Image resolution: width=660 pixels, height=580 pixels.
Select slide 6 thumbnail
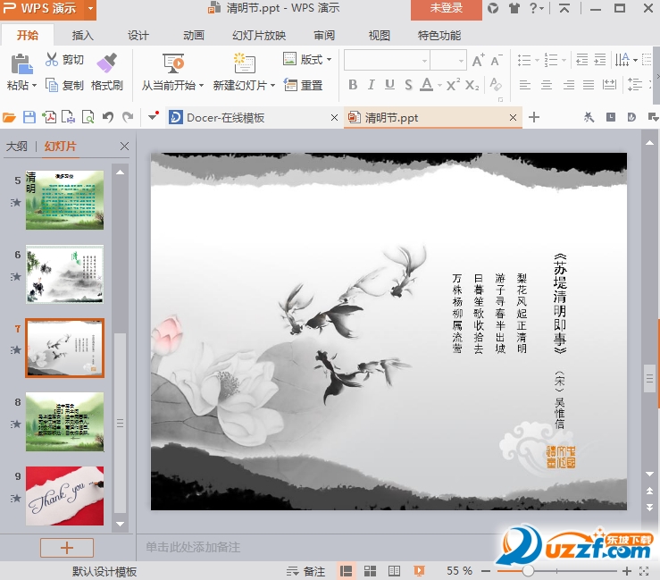[x=64, y=274]
